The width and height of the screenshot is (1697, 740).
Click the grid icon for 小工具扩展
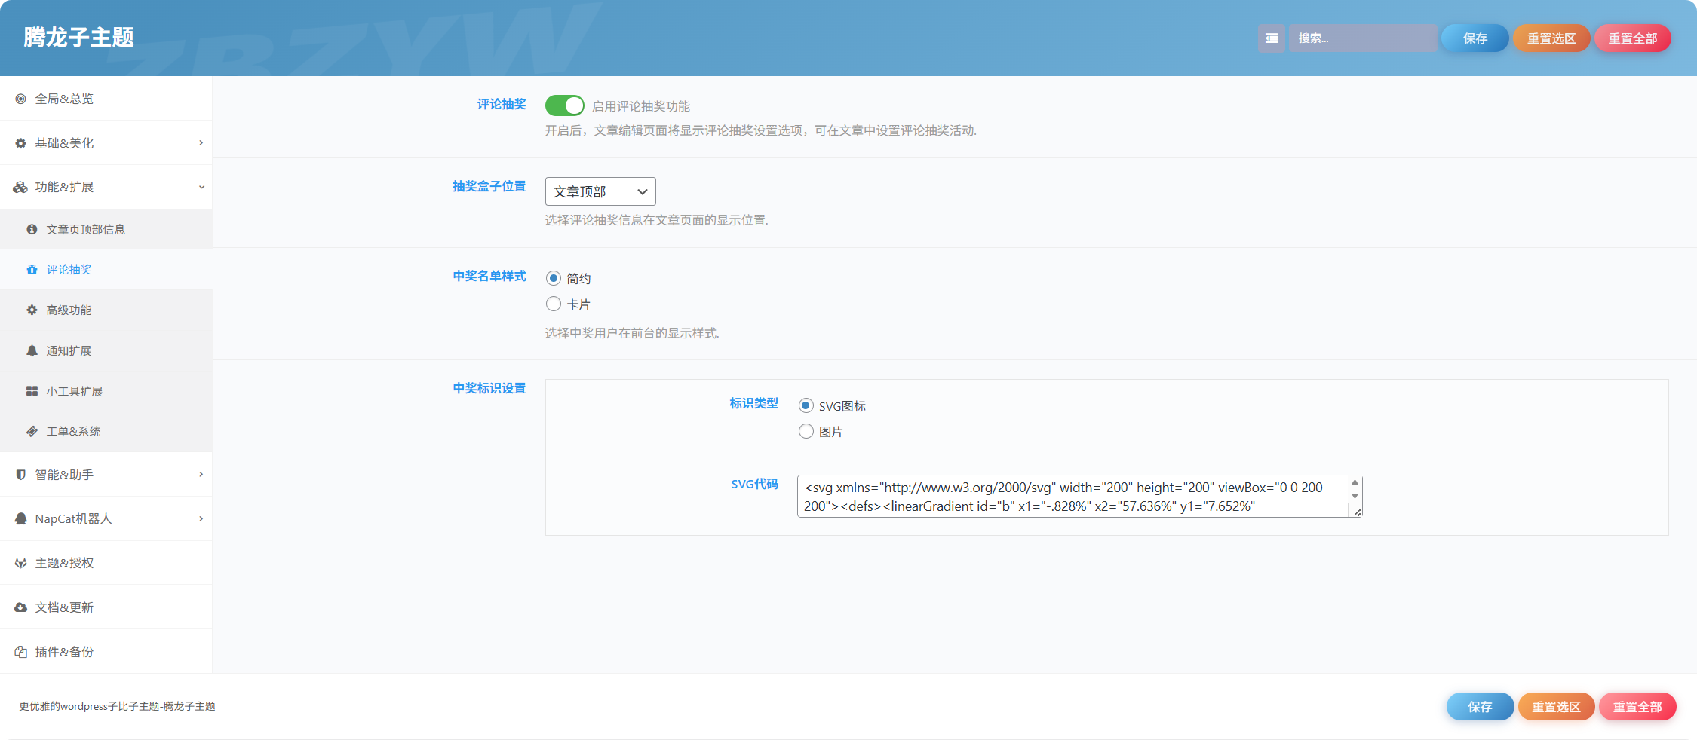[32, 391]
